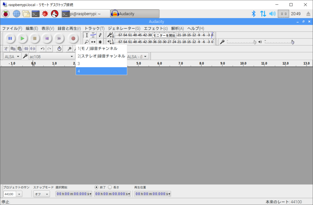Click the 5.0 mark on timeline ruler
Viewport: 313px width, 205px height.
pos(138,63)
